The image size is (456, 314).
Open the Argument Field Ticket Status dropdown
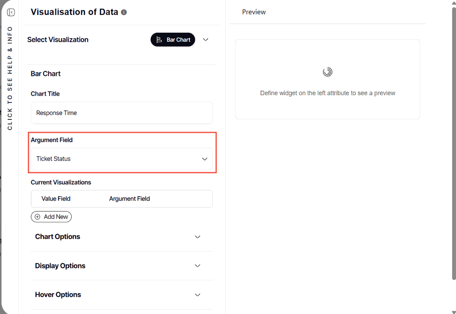tap(121, 159)
